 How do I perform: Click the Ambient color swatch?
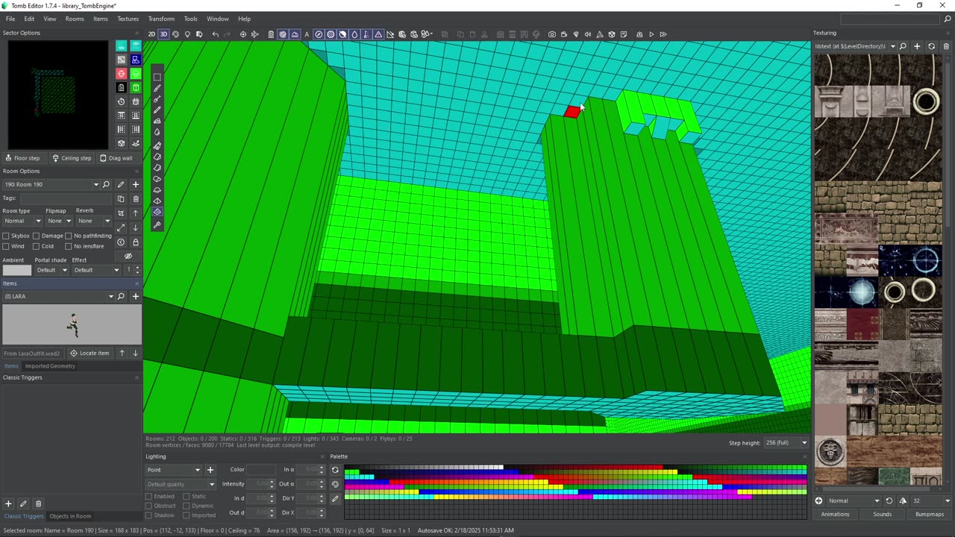(x=17, y=270)
